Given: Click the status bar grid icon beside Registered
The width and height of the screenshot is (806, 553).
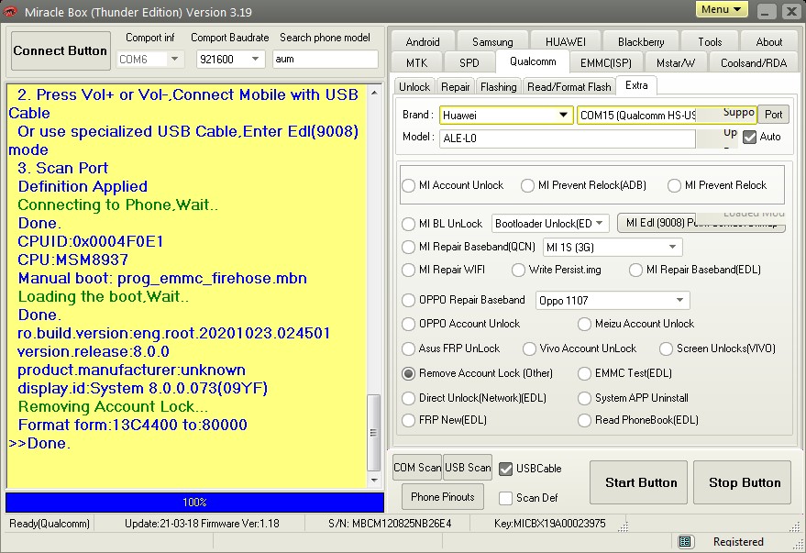Looking at the screenshot, I should pyautogui.click(x=685, y=541).
